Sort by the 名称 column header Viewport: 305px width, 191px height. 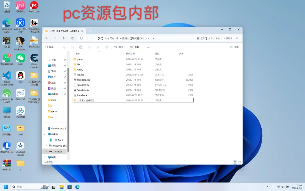click(x=78, y=53)
